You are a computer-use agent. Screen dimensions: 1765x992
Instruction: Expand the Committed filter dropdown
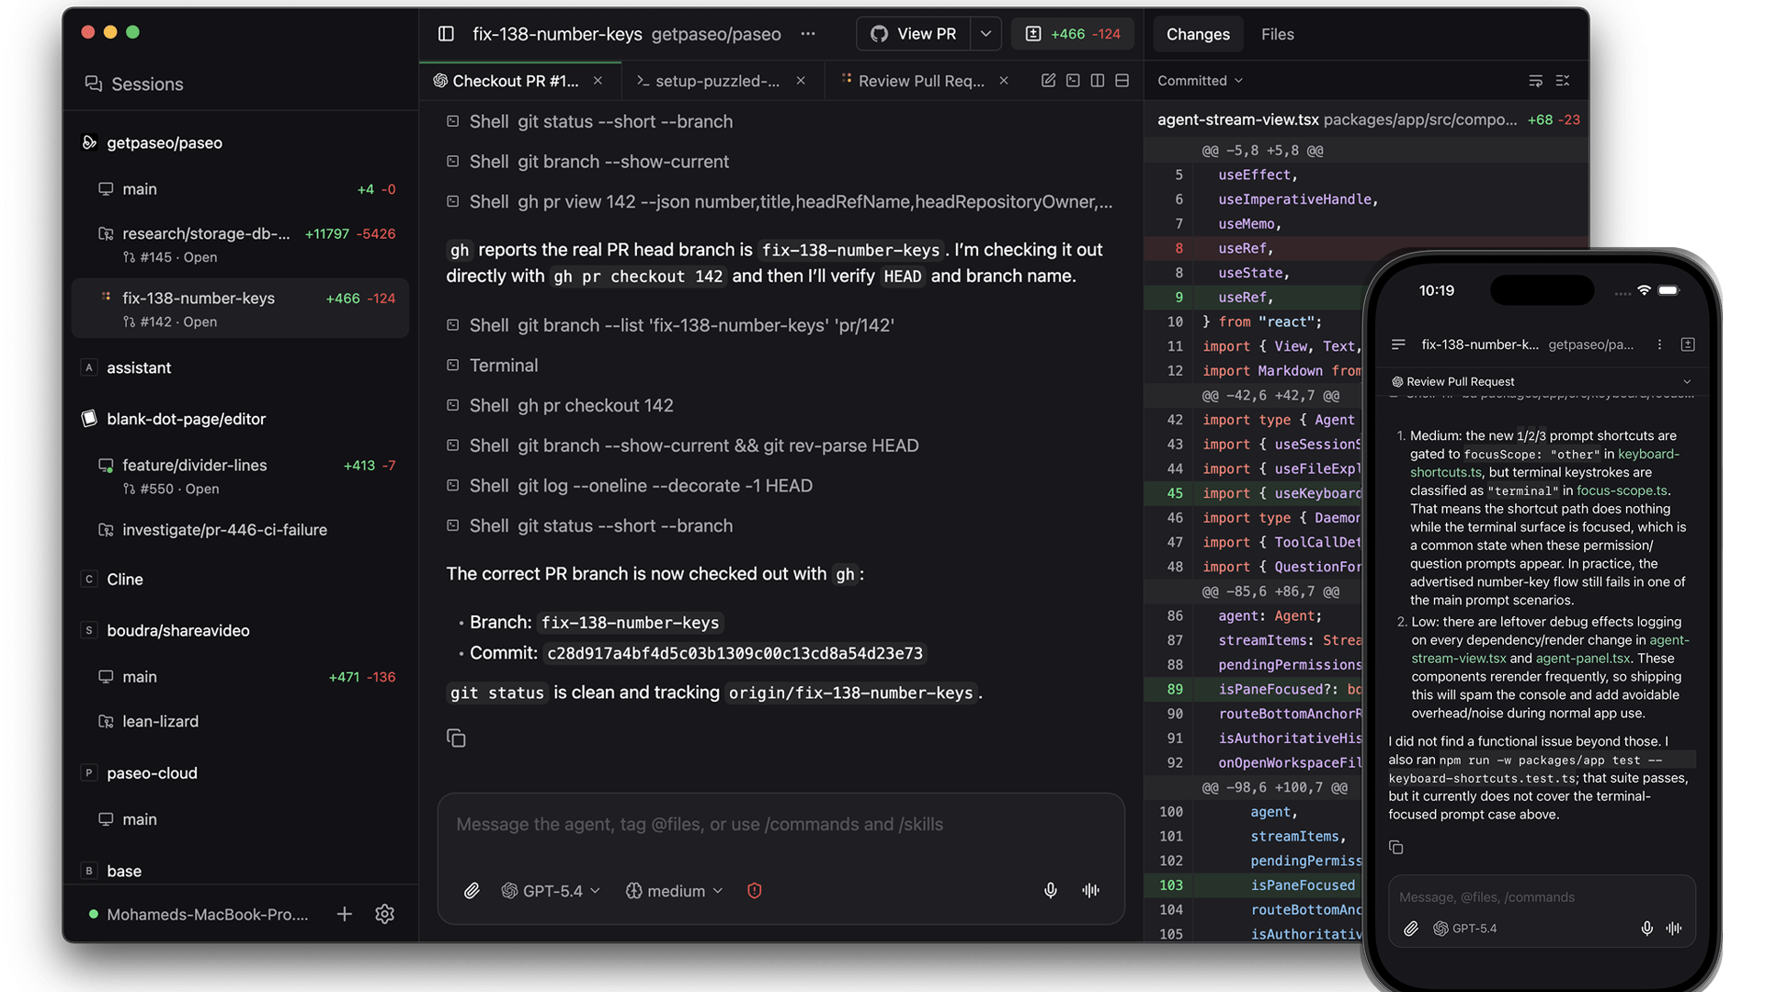click(1200, 81)
